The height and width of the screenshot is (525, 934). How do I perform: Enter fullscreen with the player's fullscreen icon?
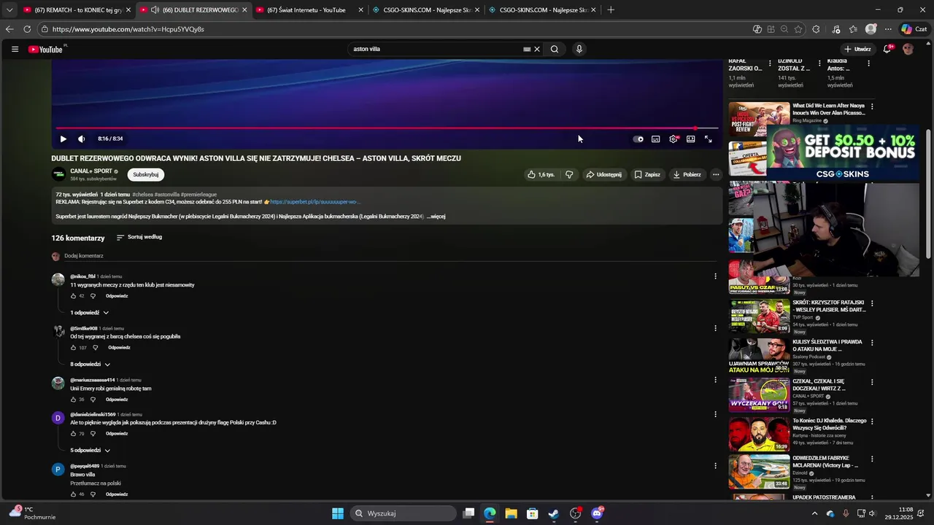(x=709, y=139)
